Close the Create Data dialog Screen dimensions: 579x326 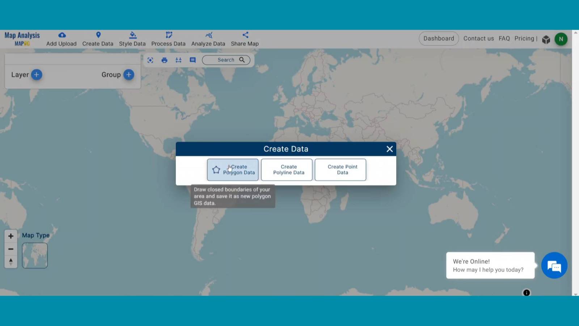(x=389, y=149)
